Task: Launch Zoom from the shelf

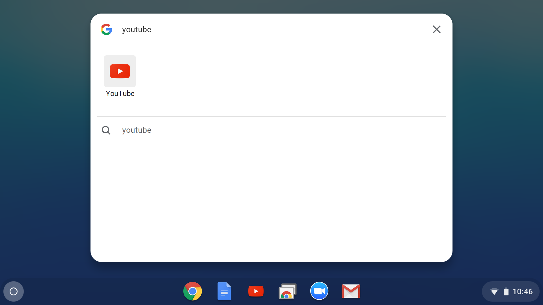Action: click(319, 291)
